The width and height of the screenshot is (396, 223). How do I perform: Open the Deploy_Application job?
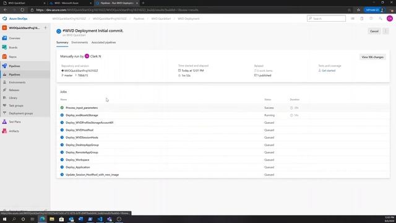point(78,167)
